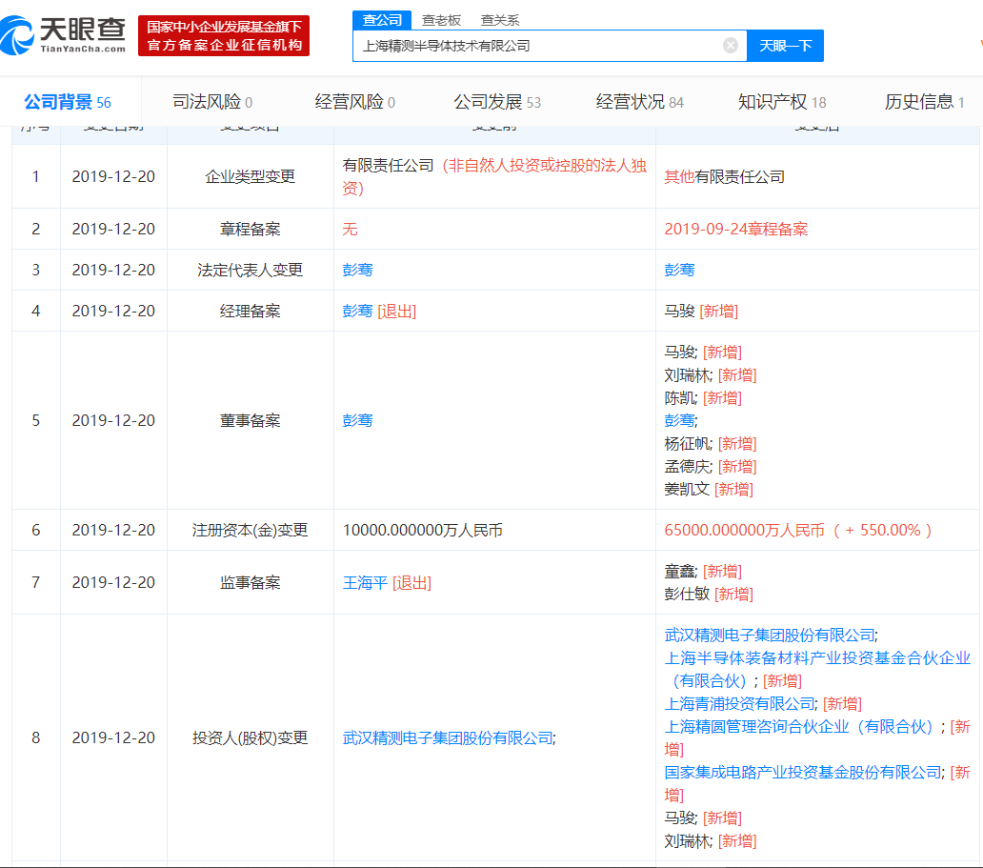Click the red official credit agency banner
Viewport: 983px width, 868px height.
pyautogui.click(x=224, y=35)
